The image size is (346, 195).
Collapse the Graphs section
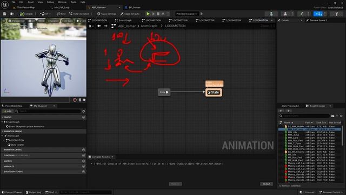(x=3, y=117)
